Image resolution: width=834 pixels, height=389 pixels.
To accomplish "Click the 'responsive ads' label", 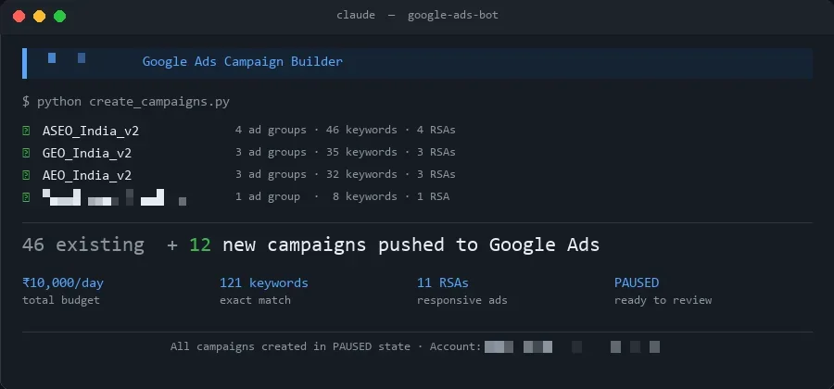I will point(461,300).
